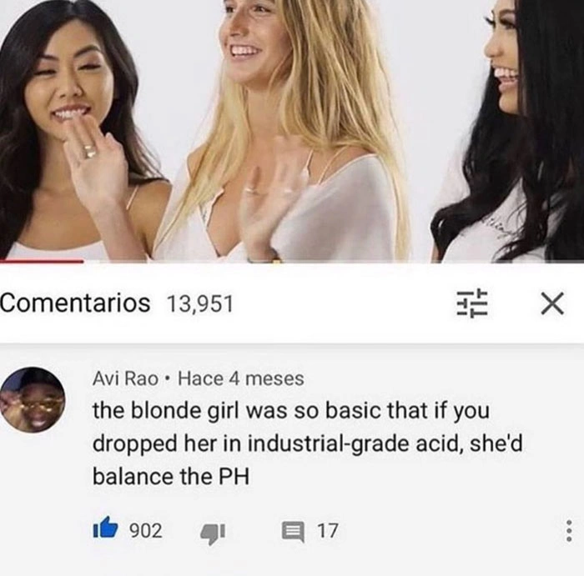Select the Comentarios header label
This screenshot has width=584, height=576.
(x=75, y=303)
